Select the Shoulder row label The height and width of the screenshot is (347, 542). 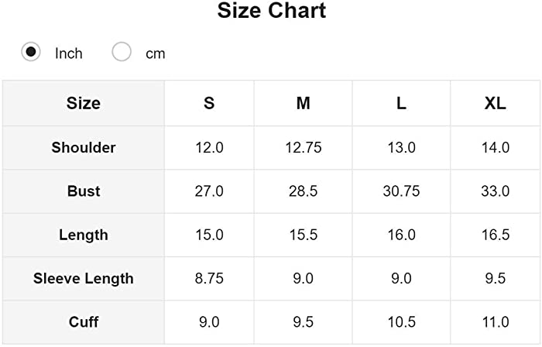(x=84, y=148)
